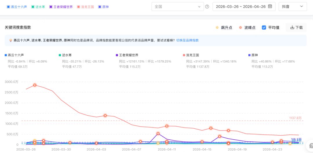Click the 王者荣耀世界 peak marker near 2026-04-10
Screen dimensions: 313x153
(x=158, y=134)
